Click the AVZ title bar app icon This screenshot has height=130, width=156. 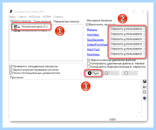click(x=11, y=12)
